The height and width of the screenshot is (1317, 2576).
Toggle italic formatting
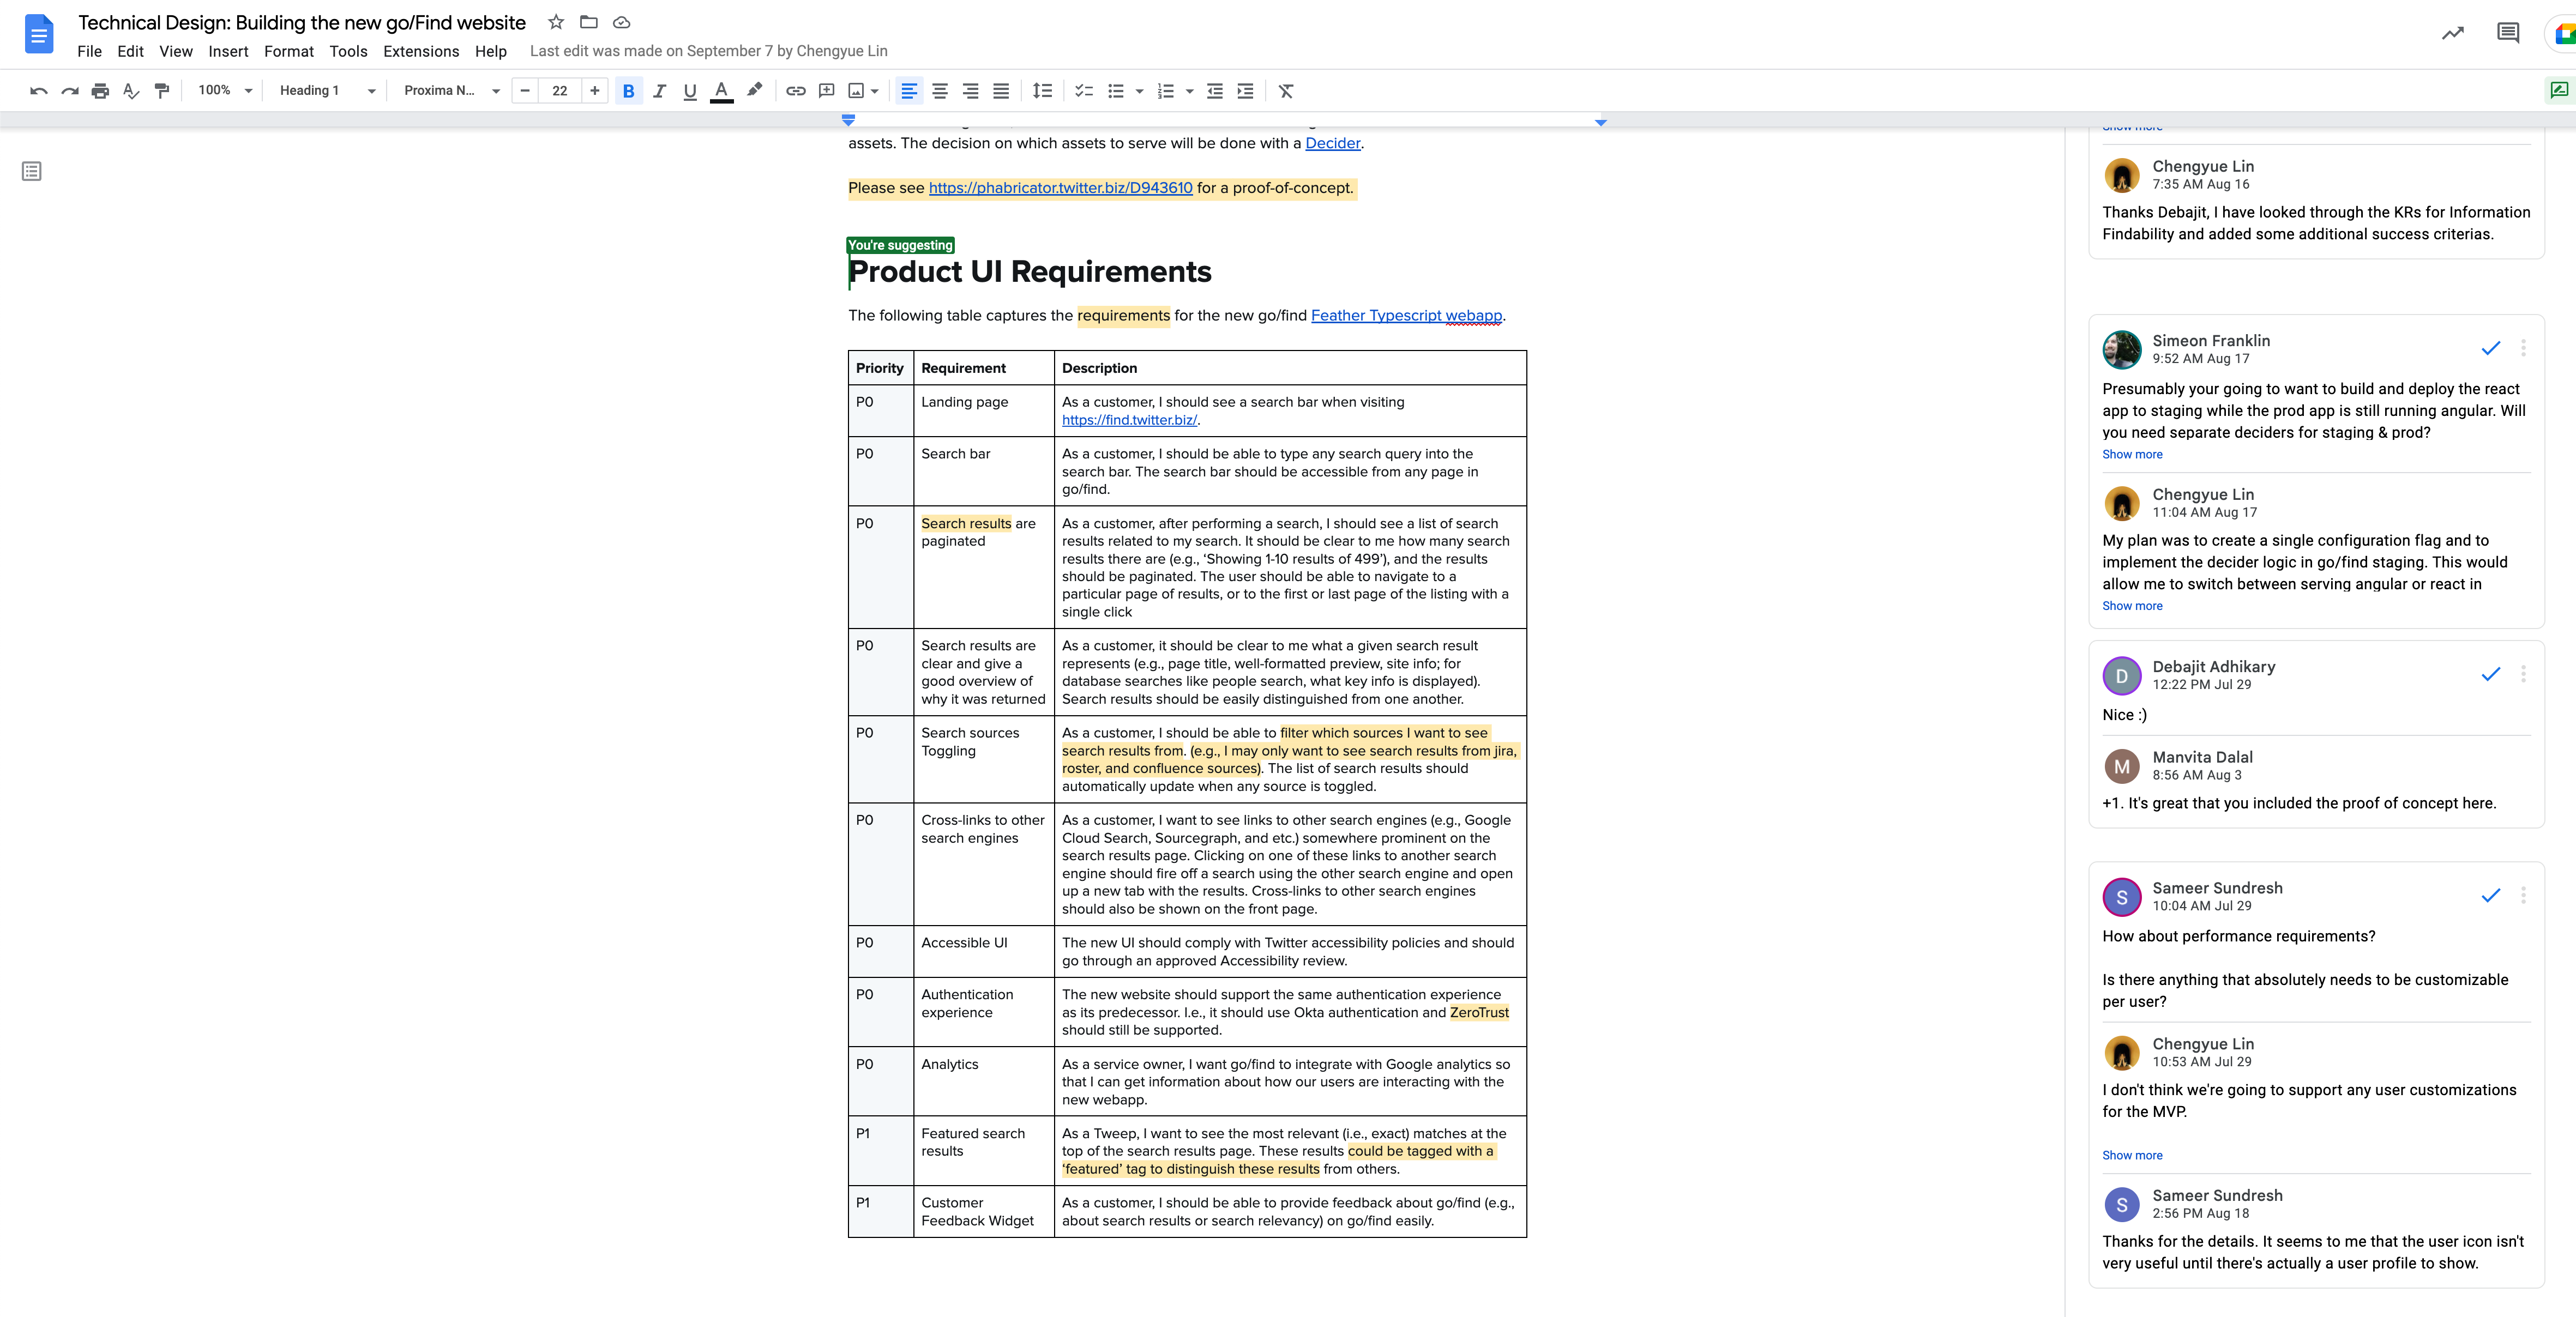659,91
